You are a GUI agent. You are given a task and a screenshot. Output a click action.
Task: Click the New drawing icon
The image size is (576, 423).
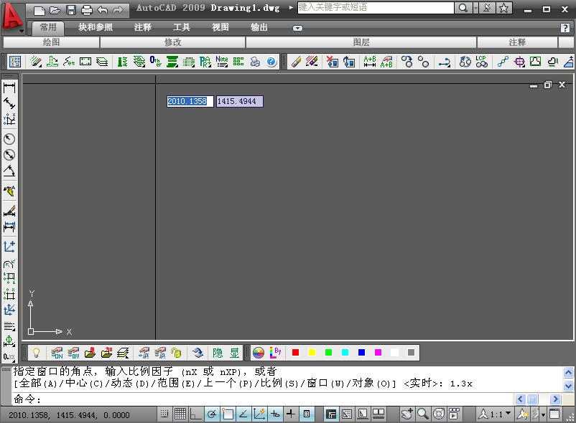pyautogui.click(x=39, y=10)
